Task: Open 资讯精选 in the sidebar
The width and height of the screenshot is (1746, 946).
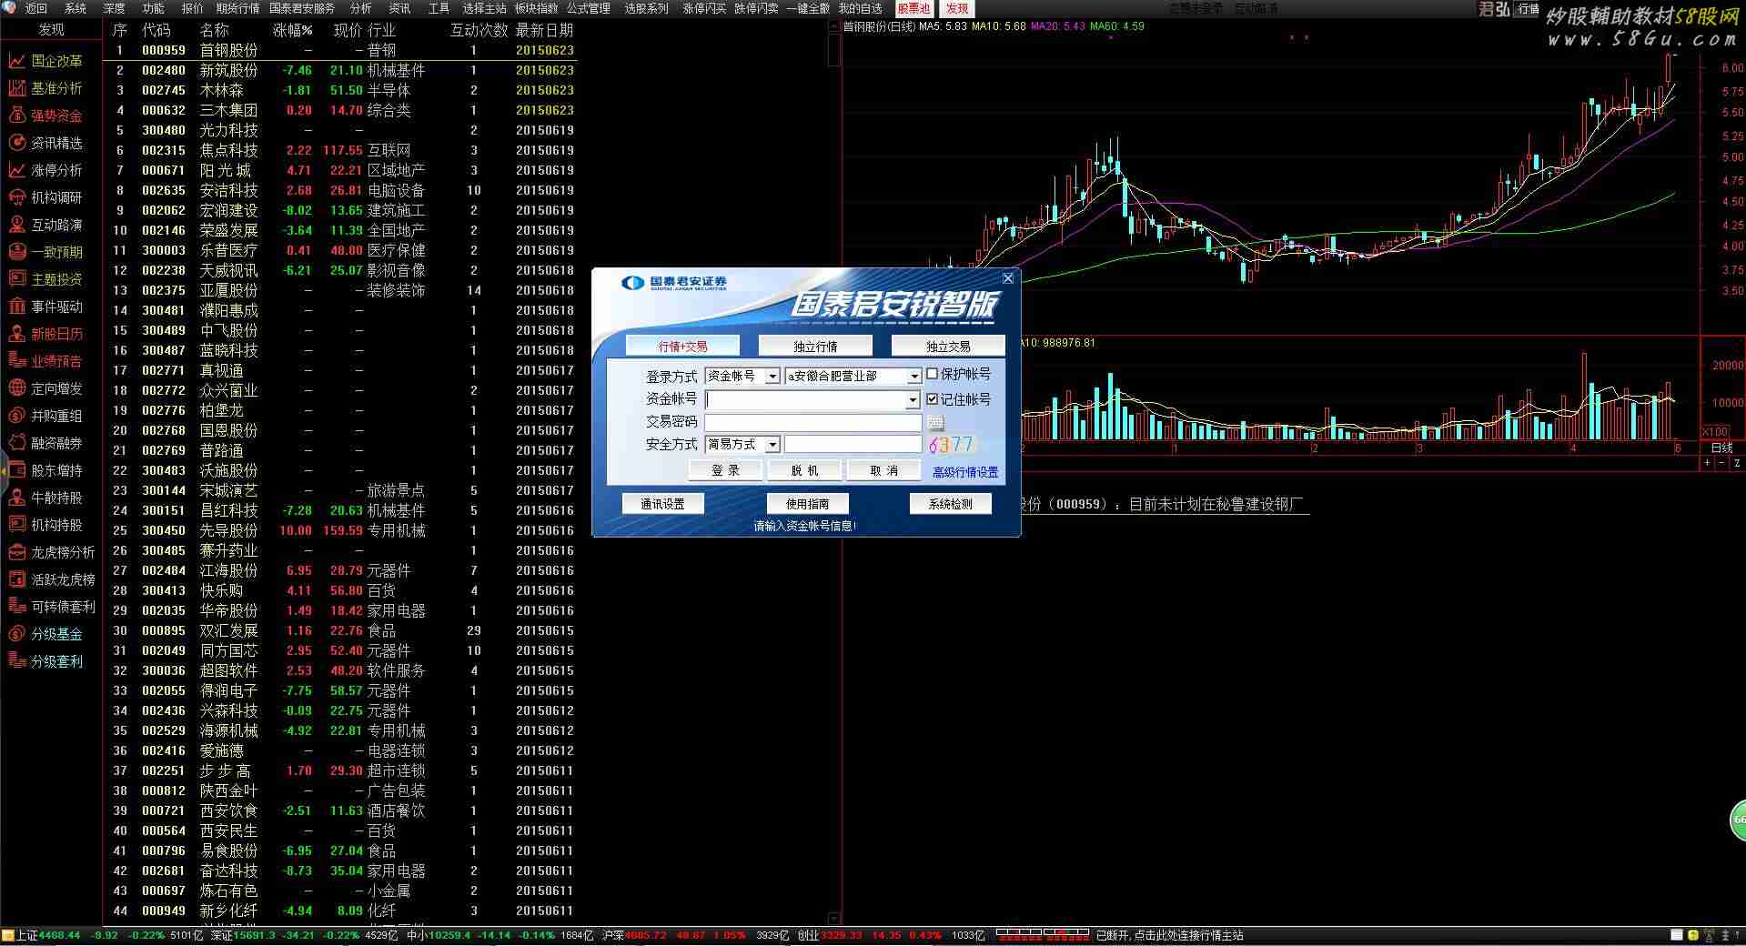Action: pyautogui.click(x=45, y=143)
